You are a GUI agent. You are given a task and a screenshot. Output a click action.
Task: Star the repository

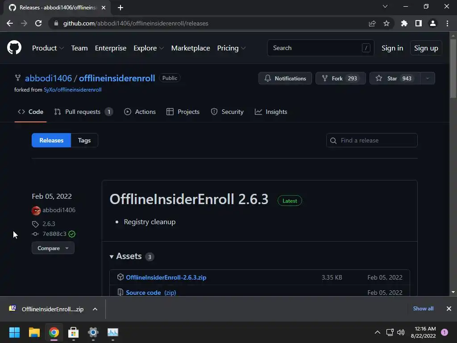tap(395, 78)
